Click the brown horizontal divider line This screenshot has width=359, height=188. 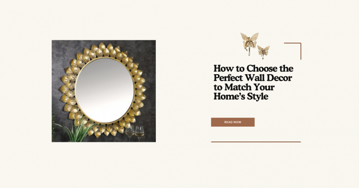point(256,142)
